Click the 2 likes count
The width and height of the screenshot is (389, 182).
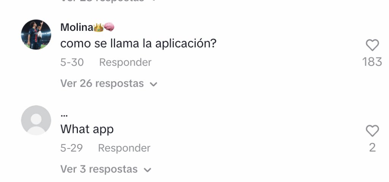point(372,147)
